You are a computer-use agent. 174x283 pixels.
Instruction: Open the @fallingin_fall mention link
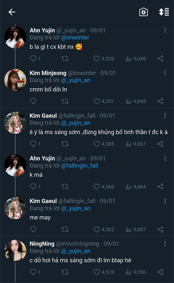point(79,166)
